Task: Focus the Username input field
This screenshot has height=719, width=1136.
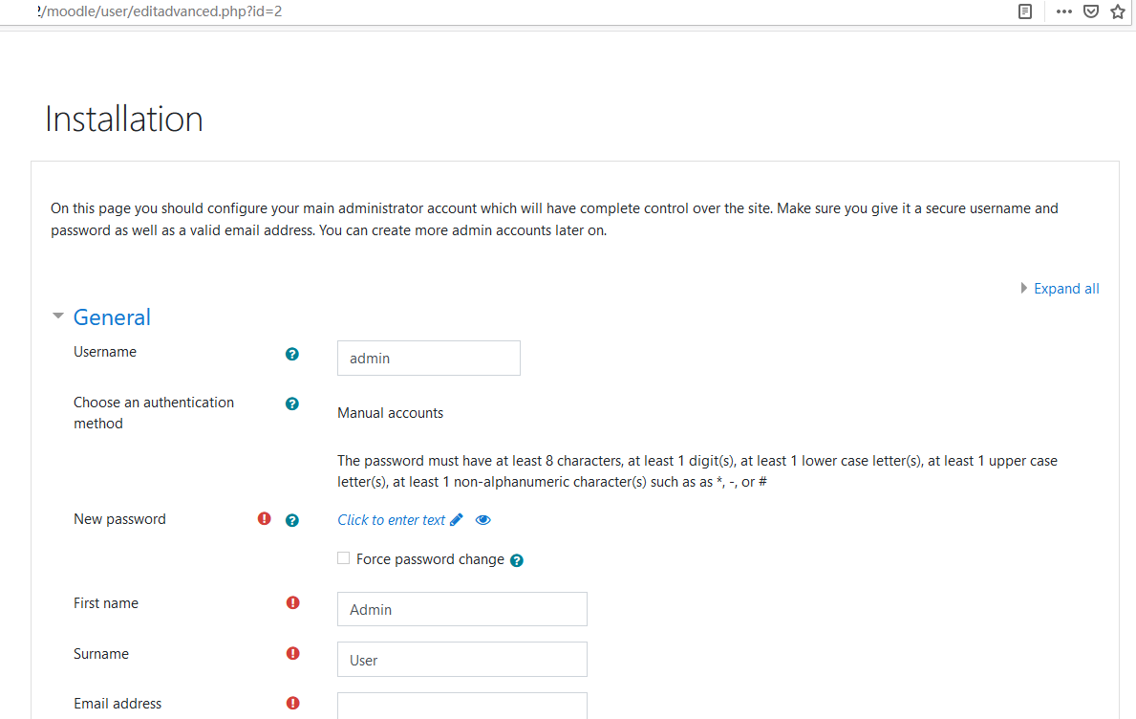Action: click(x=429, y=358)
